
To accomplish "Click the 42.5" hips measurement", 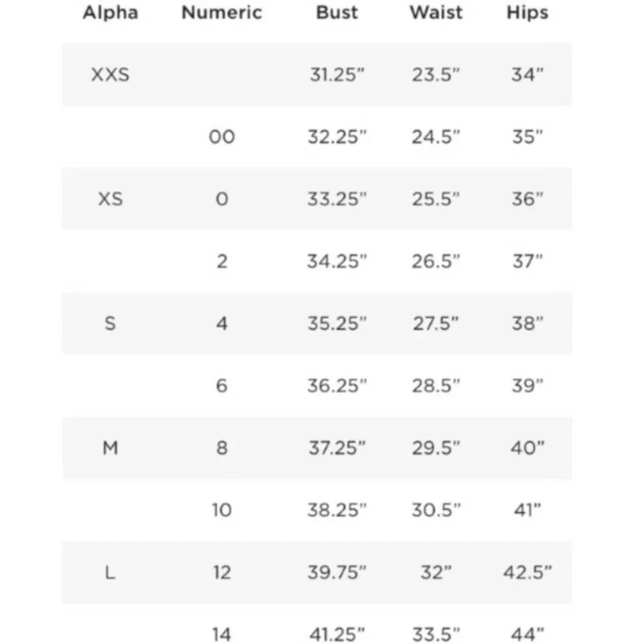I will 527,572.
